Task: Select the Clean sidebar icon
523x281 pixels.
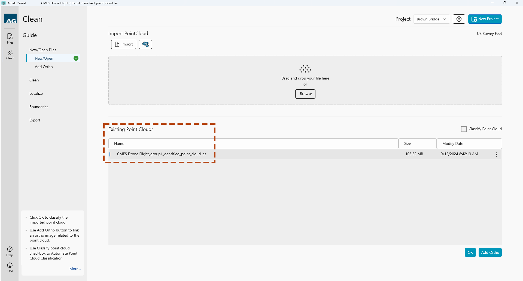Action: tap(10, 54)
